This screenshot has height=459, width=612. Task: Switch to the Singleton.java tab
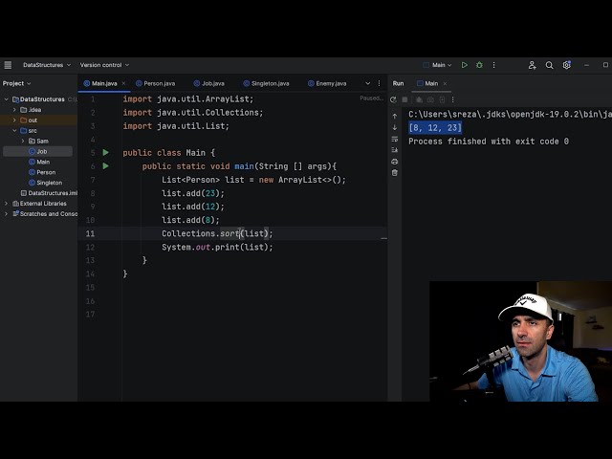(x=266, y=83)
